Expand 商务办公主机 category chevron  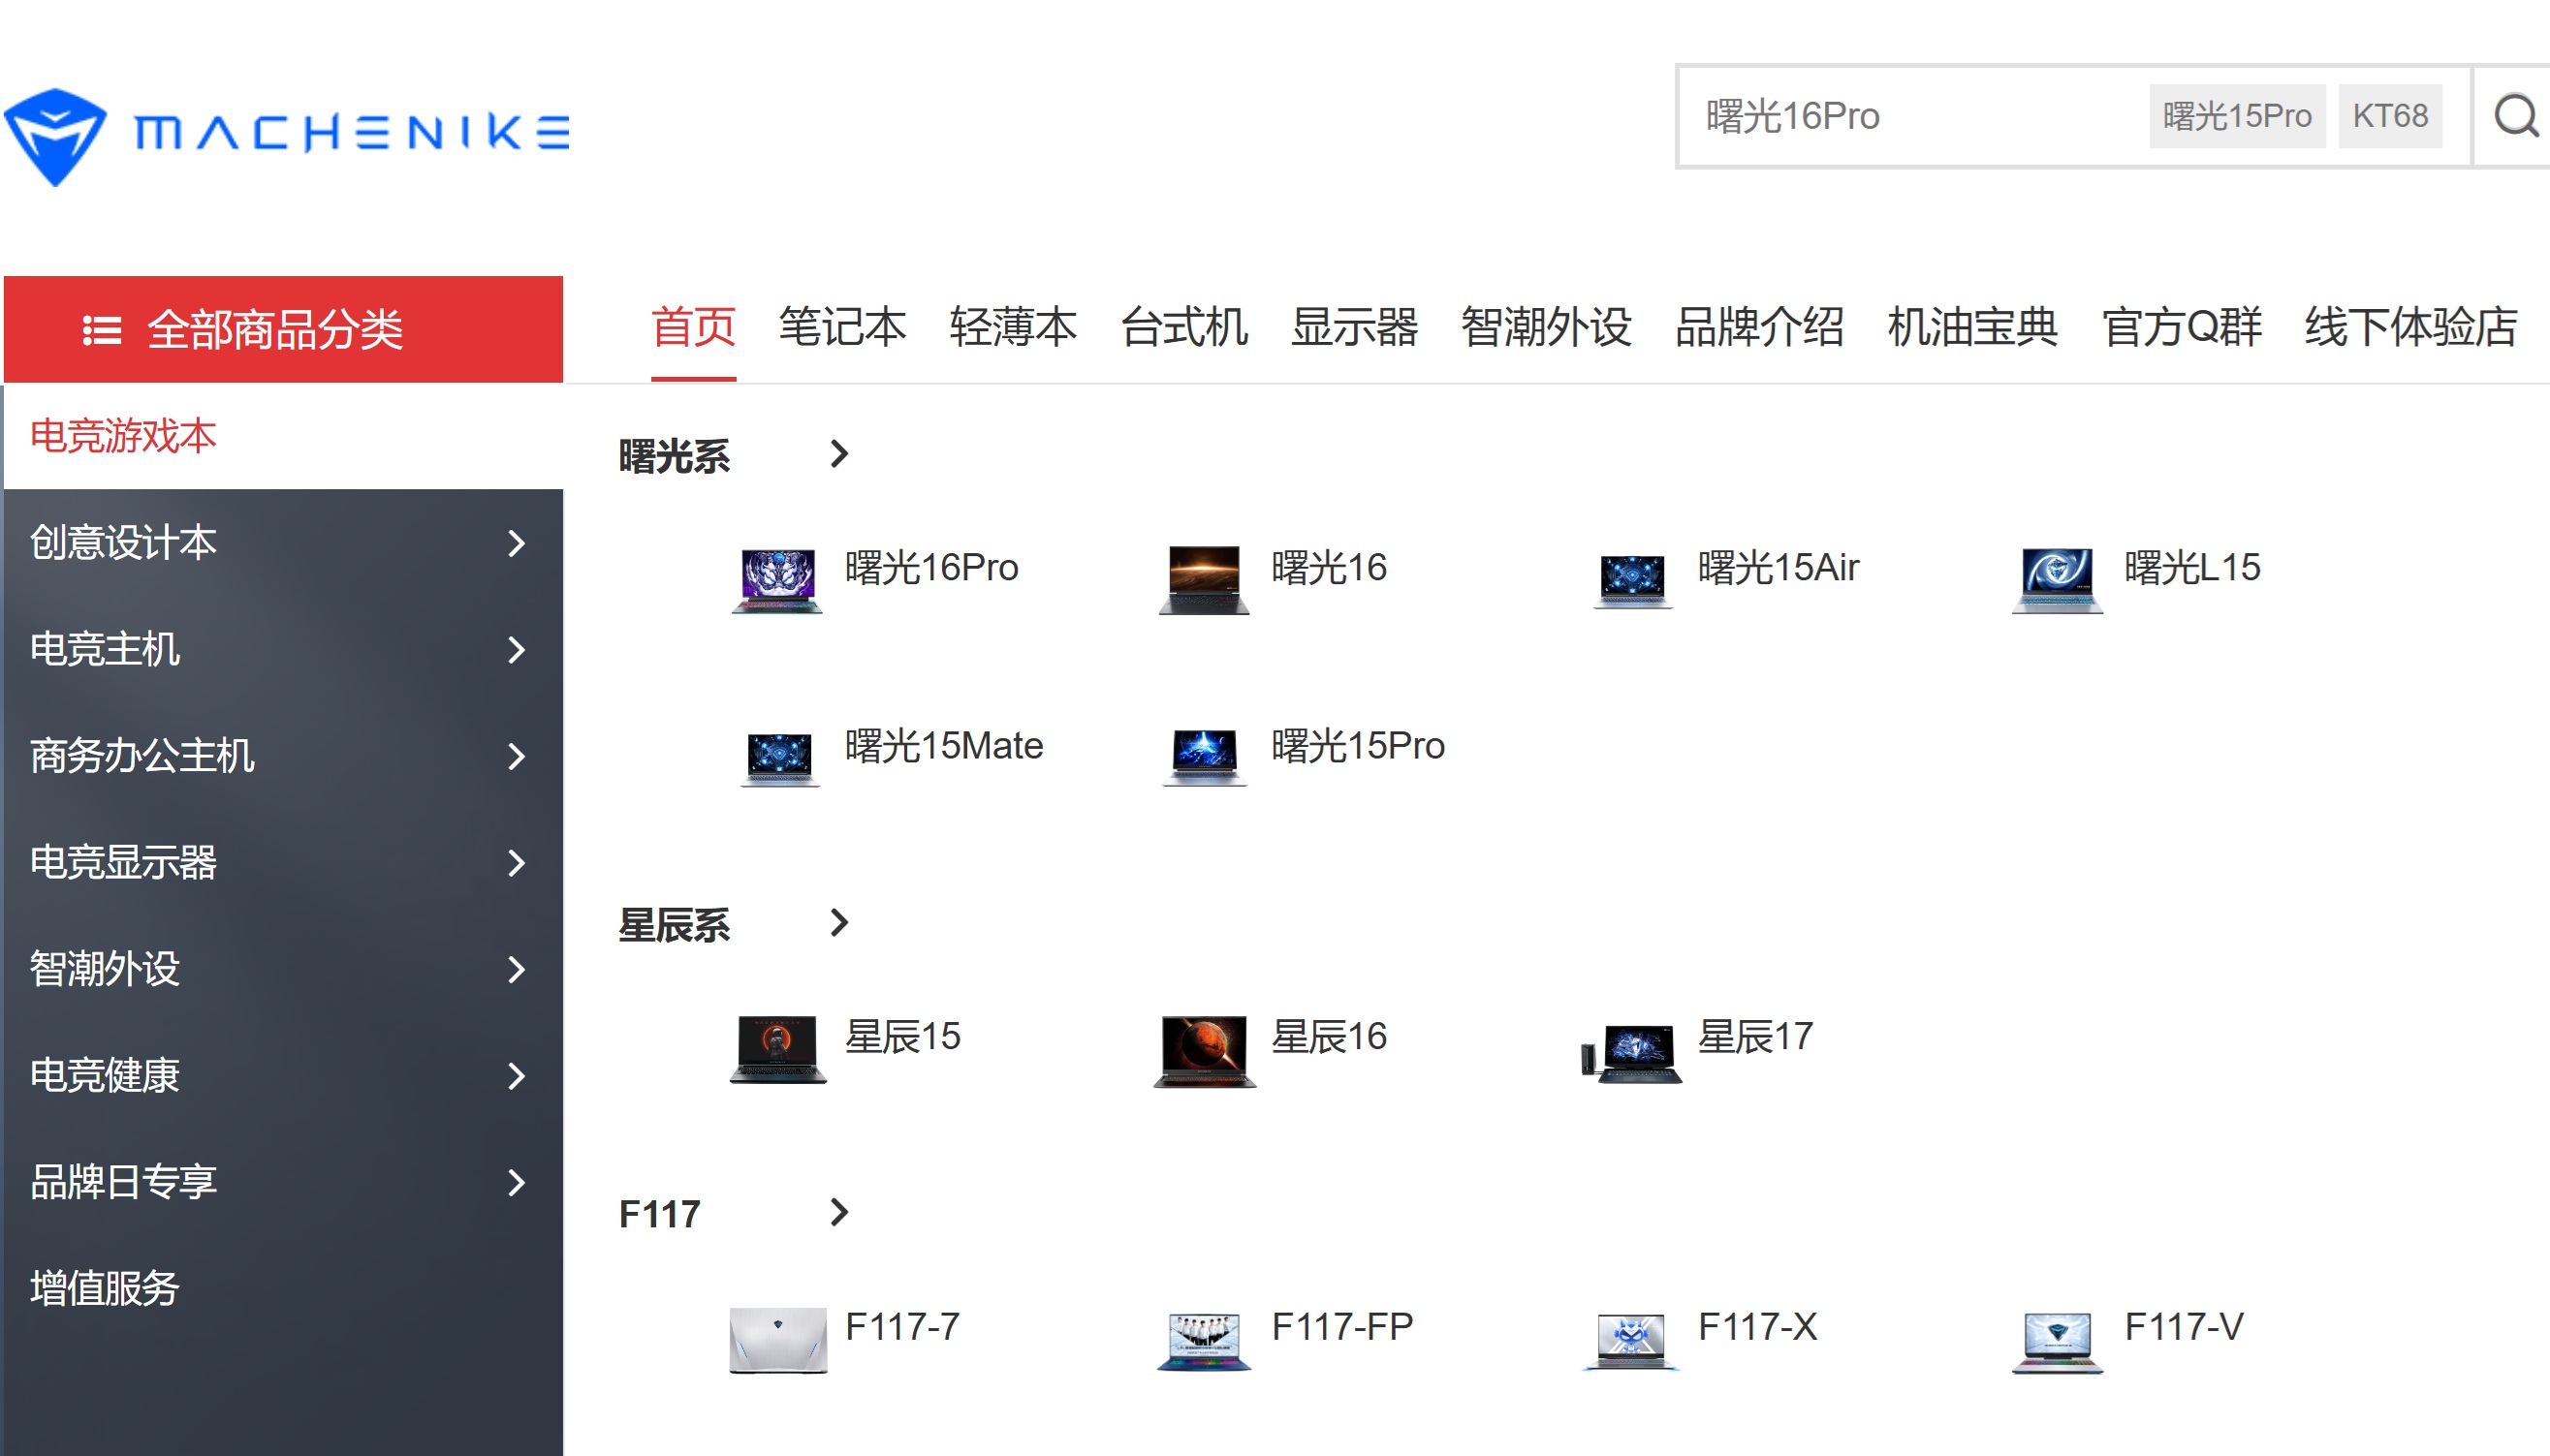pyautogui.click(x=517, y=757)
